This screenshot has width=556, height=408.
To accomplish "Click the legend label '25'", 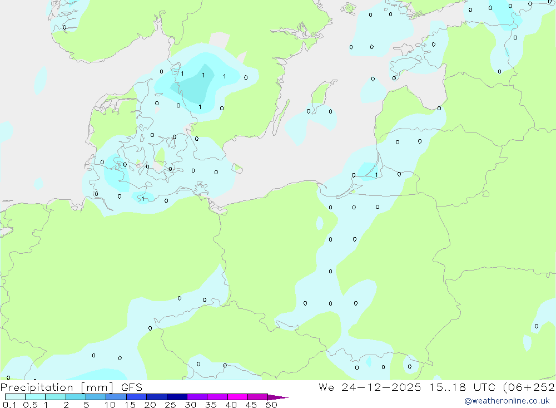I will pyautogui.click(x=171, y=405).
